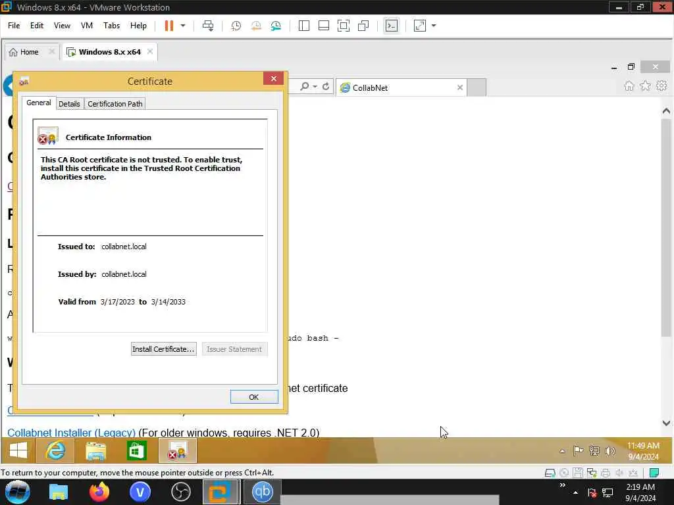674x505 pixels.
Task: Click the V app icon in host taskbar
Action: tap(140, 492)
